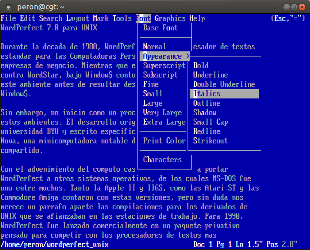The height and width of the screenshot is (250, 310).
Task: Click the MS-DOS text in document
Action: tap(224, 179)
